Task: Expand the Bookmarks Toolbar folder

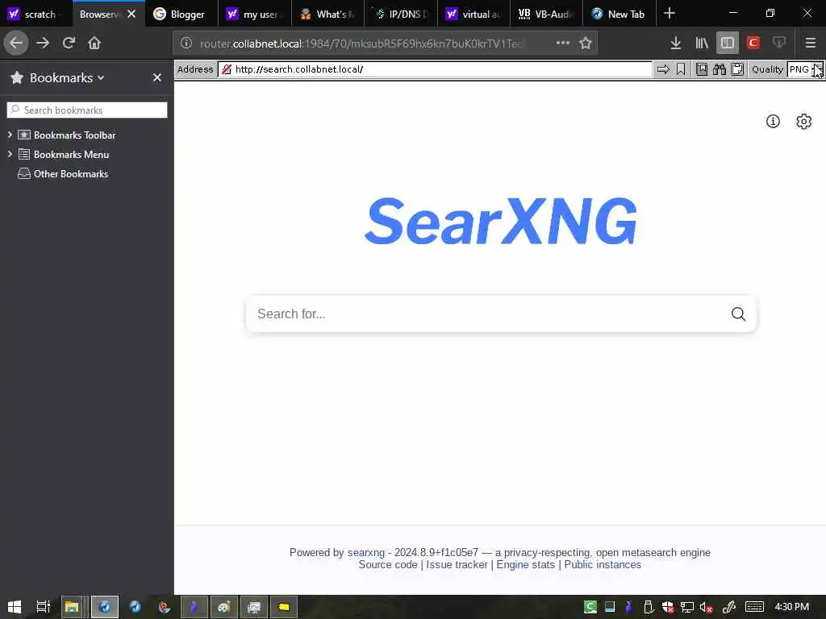Action: click(10, 135)
